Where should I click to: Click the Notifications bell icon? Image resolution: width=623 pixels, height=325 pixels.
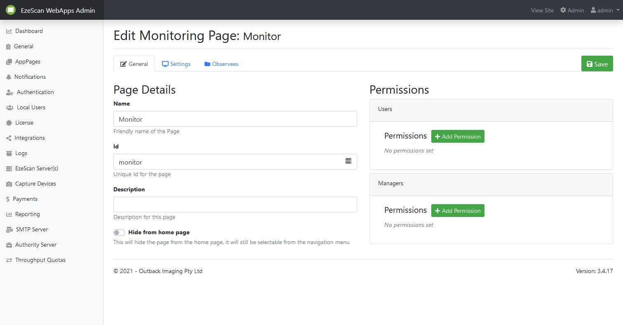coord(9,77)
